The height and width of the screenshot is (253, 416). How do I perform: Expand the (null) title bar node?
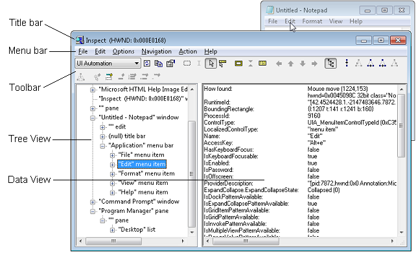click(x=102, y=136)
